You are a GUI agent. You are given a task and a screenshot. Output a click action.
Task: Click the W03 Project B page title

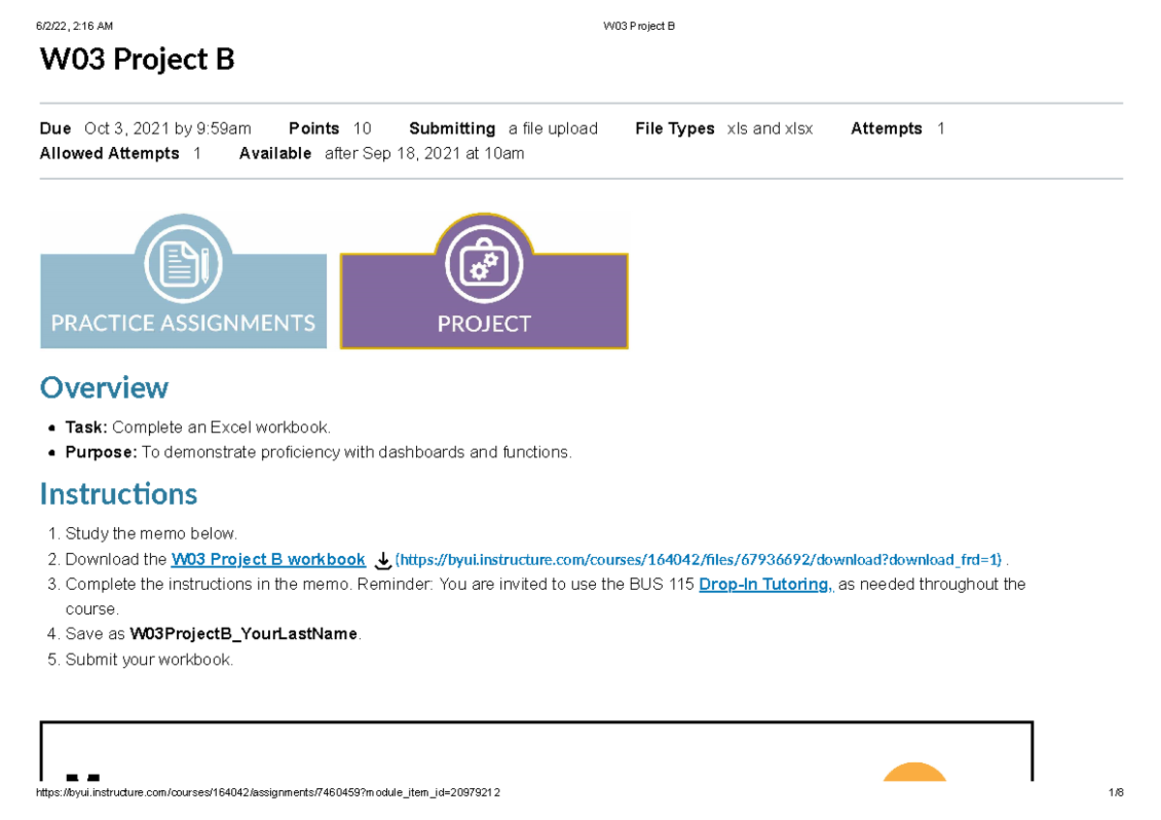click(135, 59)
